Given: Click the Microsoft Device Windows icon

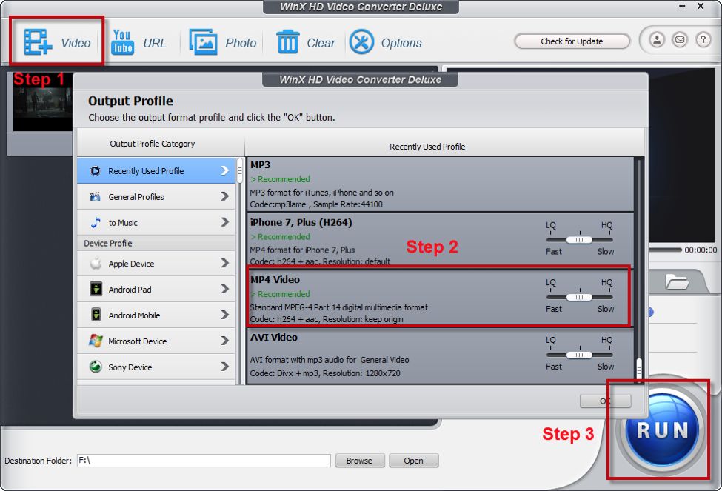Looking at the screenshot, I should coord(96,341).
